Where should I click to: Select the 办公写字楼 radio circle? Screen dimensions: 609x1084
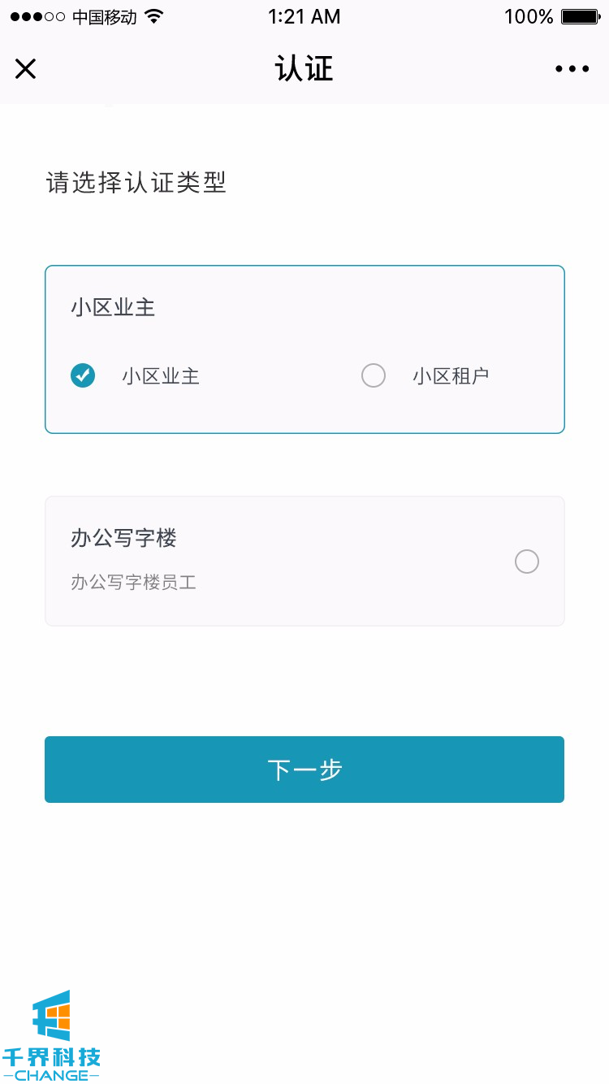527,562
